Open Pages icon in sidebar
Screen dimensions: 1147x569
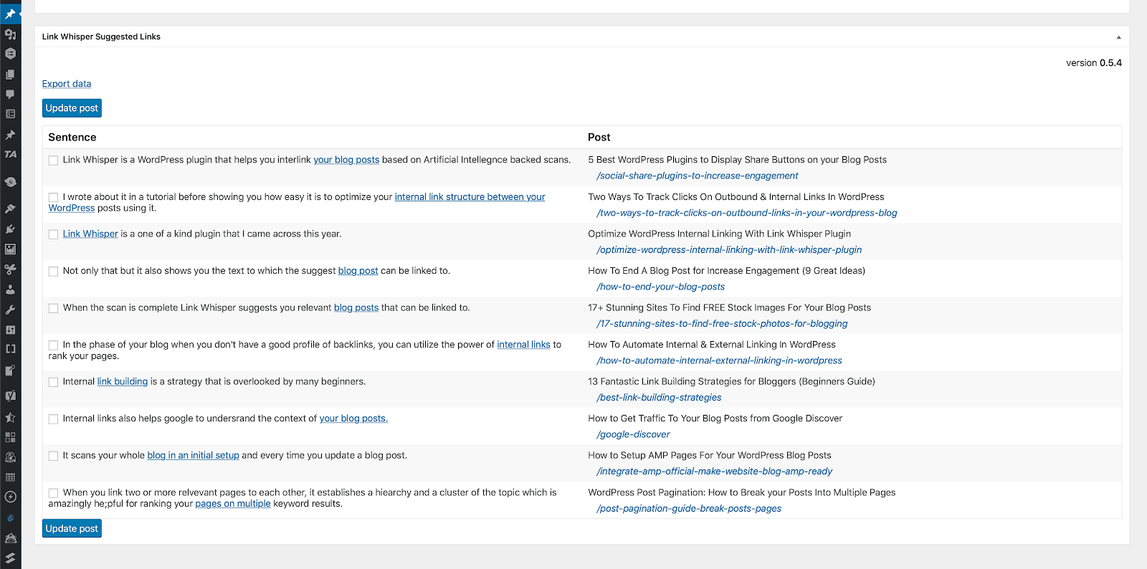point(10,74)
